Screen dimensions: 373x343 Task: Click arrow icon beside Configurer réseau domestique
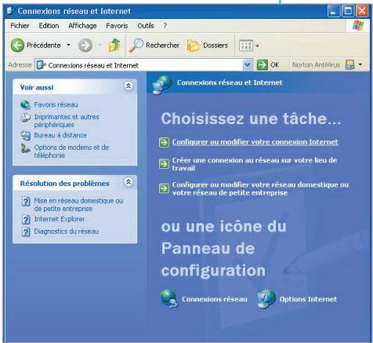[164, 188]
